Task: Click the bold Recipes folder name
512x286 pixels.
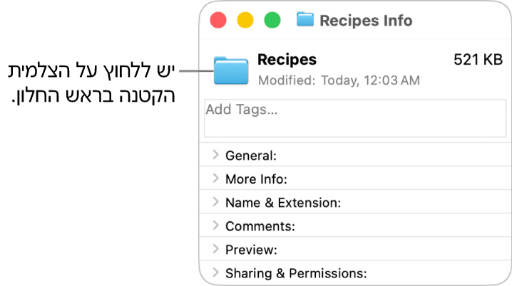Action: tap(287, 60)
